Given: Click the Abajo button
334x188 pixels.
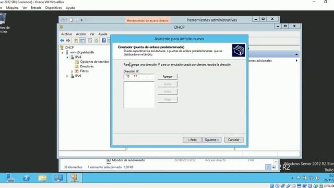Looking at the screenshot, I should (168, 99).
